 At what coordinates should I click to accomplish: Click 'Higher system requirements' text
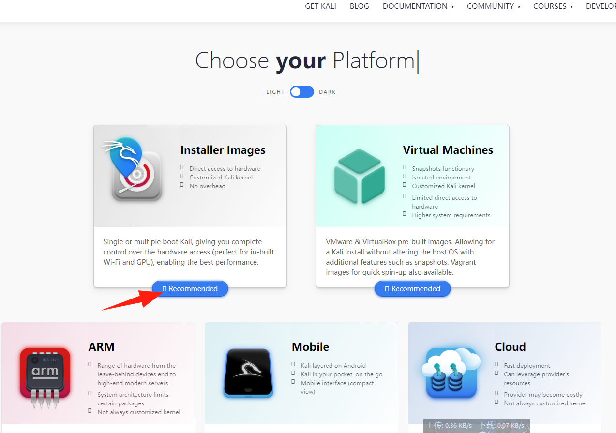click(x=451, y=215)
